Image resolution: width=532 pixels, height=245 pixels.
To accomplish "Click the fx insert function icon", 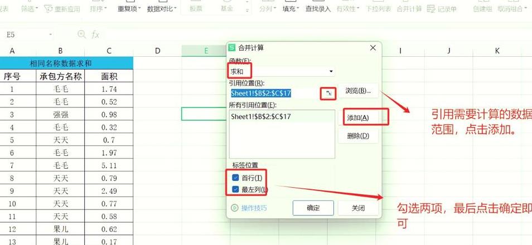I will click(95, 34).
